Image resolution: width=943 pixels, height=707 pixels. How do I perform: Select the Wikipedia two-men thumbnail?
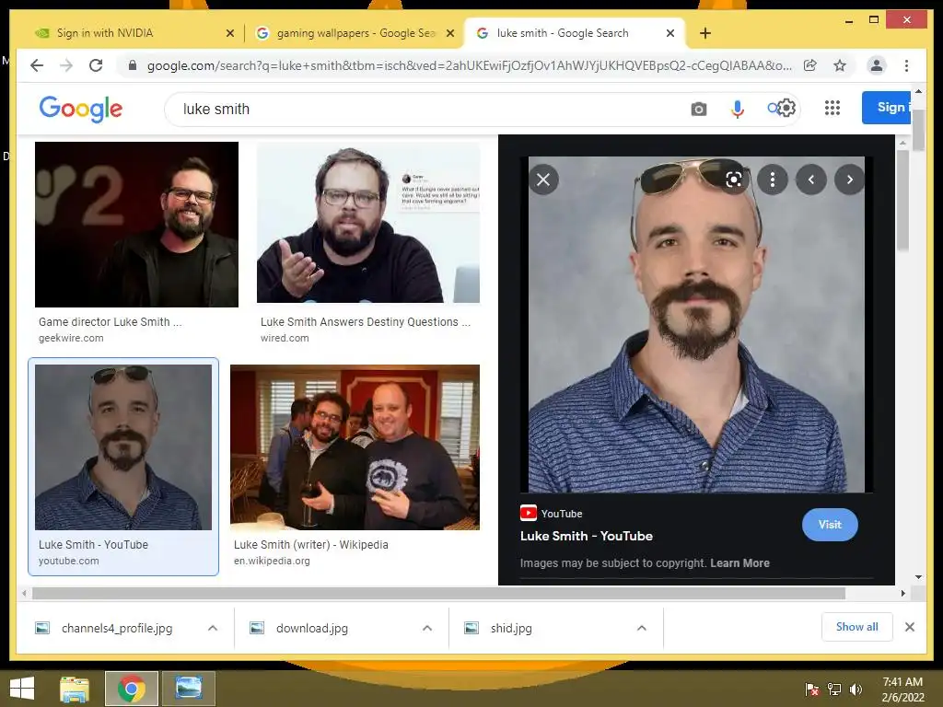[x=355, y=447]
